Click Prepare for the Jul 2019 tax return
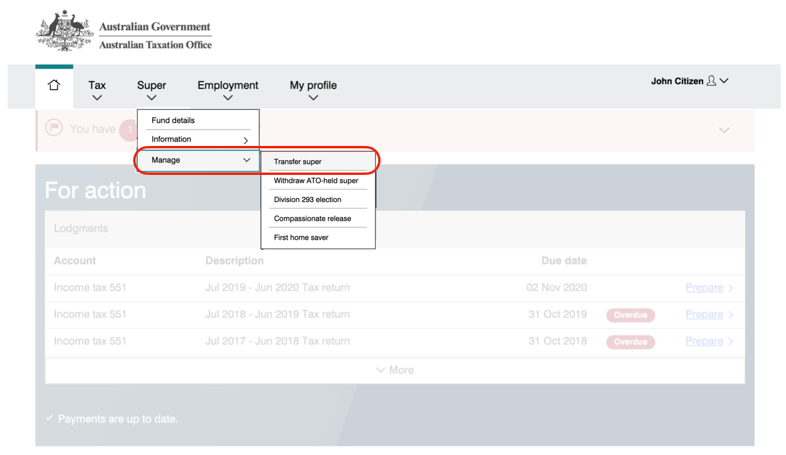Image resolution: width=786 pixels, height=455 pixels. 704,287
